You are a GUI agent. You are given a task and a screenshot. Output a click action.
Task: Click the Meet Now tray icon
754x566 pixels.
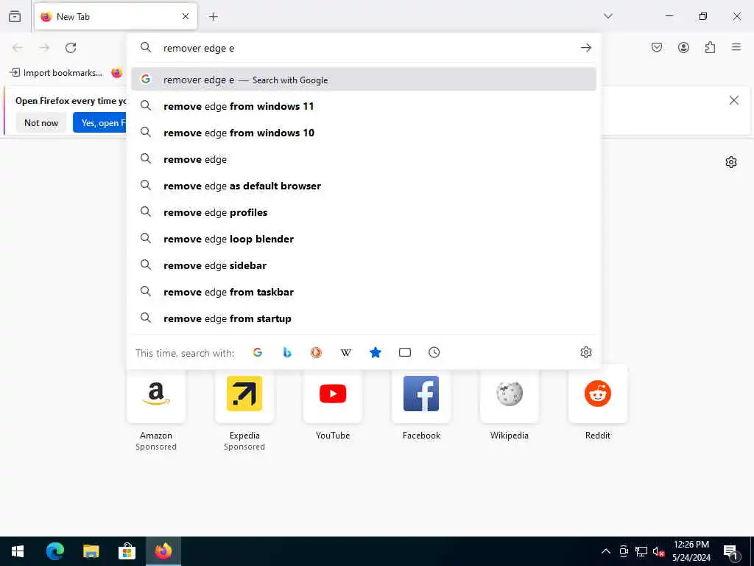point(624,551)
